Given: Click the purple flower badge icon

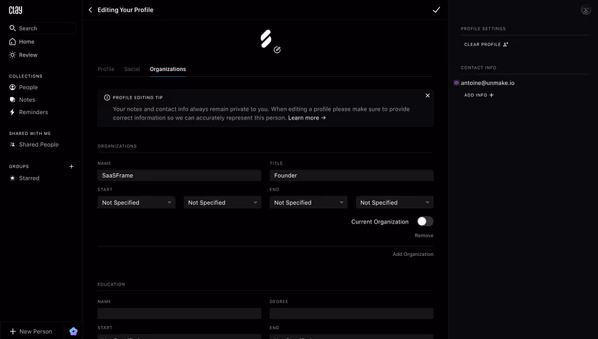Looking at the screenshot, I should click(74, 332).
